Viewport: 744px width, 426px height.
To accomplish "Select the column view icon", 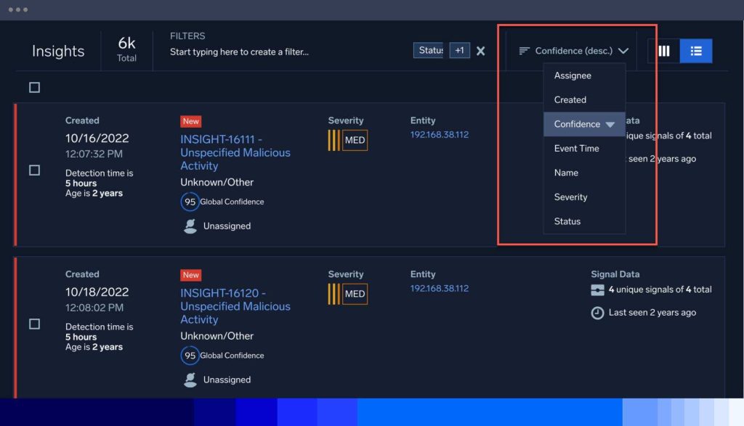I will point(666,51).
